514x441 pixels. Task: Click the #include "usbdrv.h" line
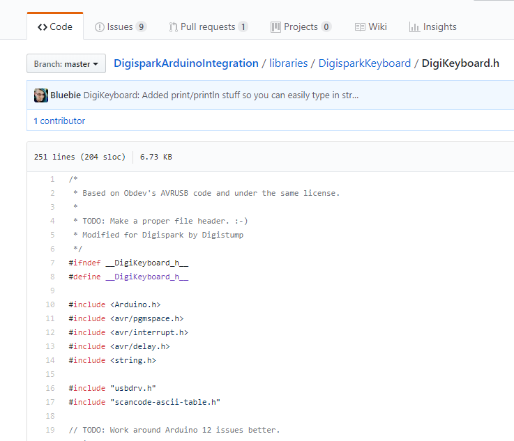pos(112,388)
